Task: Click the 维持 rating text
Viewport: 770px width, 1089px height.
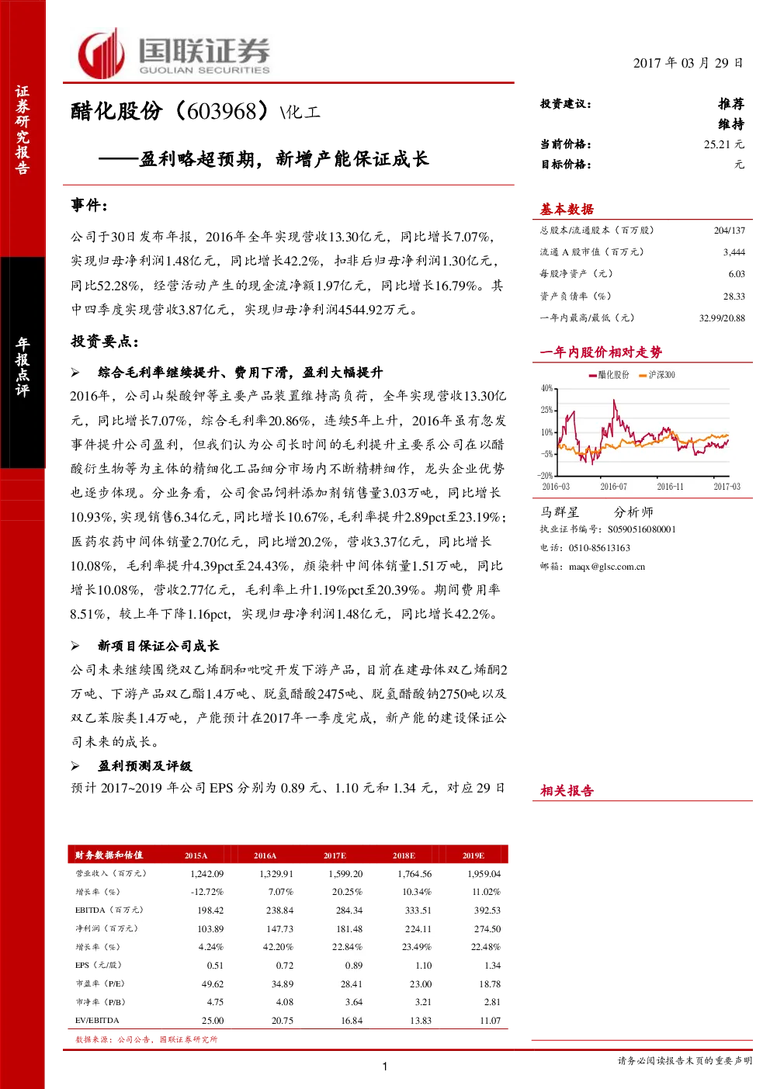Action: click(731, 124)
